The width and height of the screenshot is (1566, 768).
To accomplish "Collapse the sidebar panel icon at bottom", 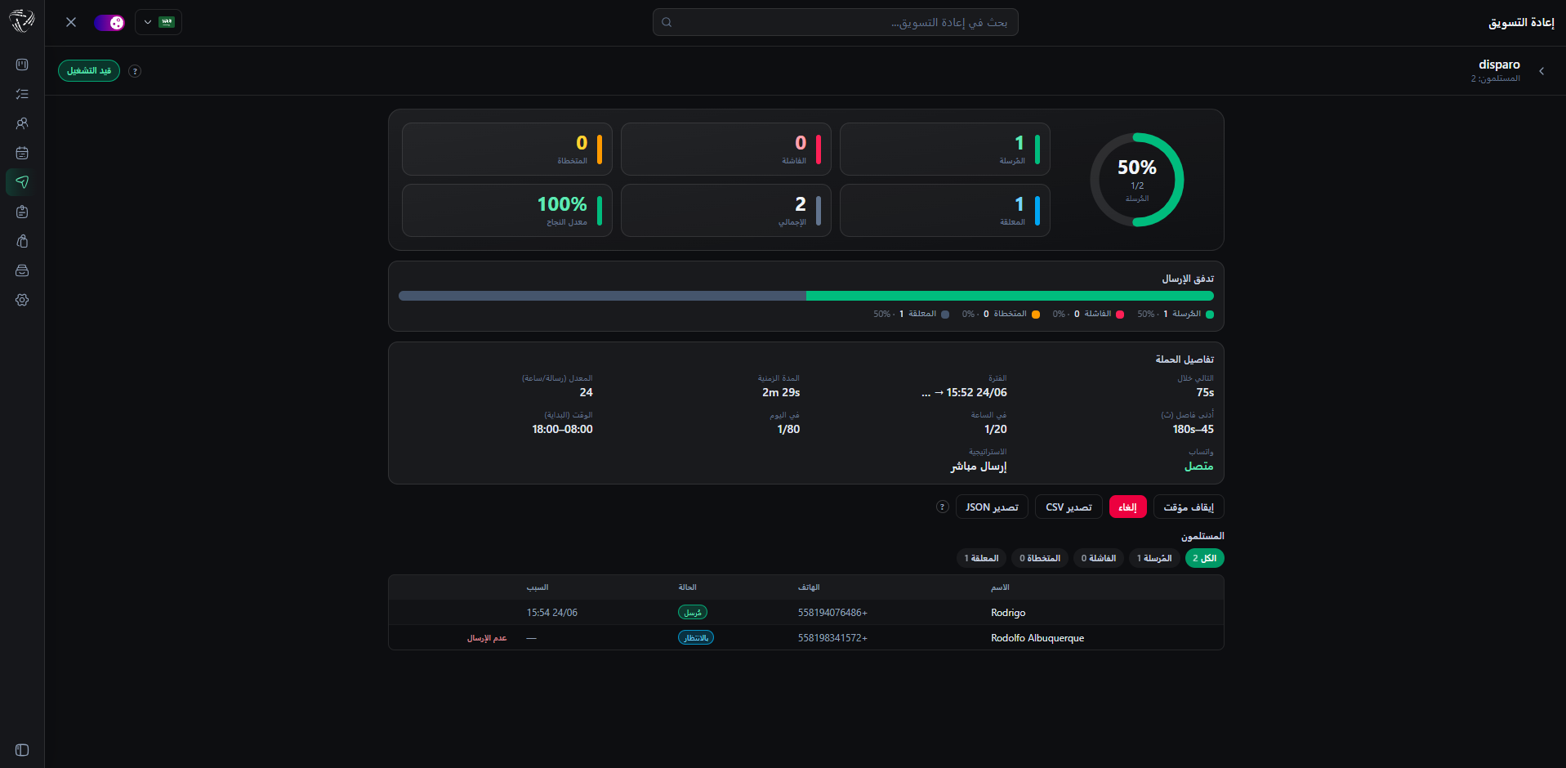I will click(22, 750).
